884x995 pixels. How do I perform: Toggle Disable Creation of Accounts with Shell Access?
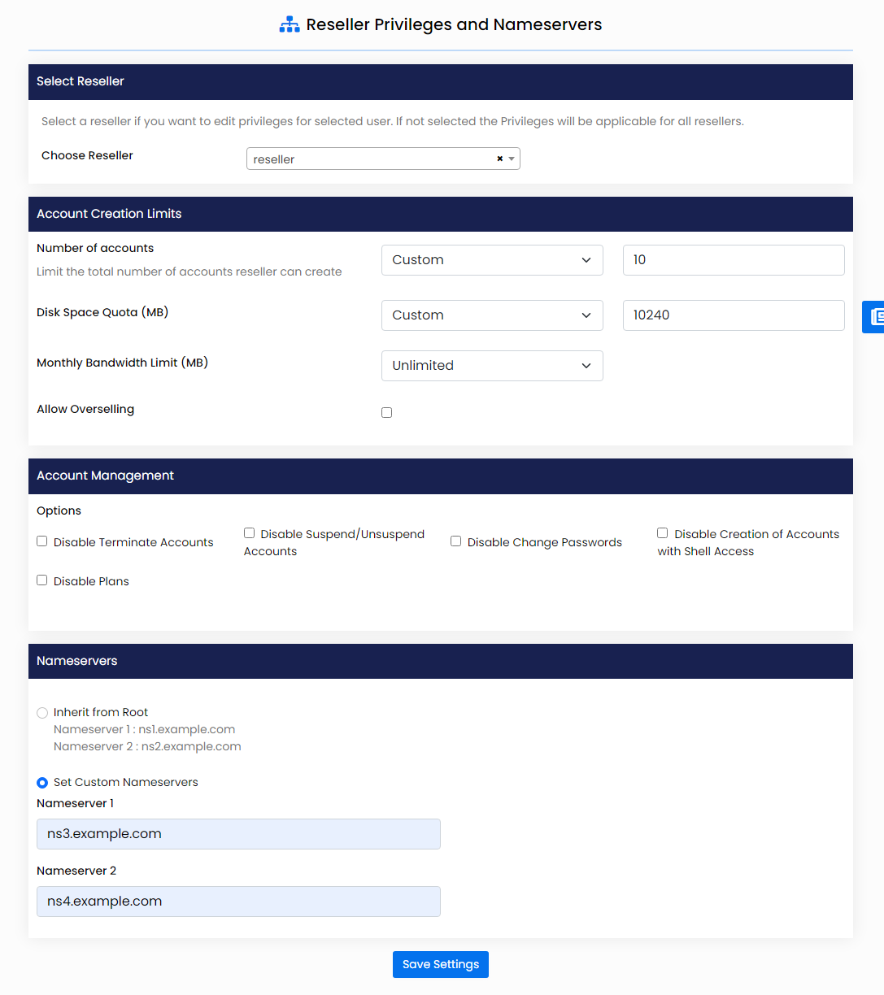click(x=663, y=533)
